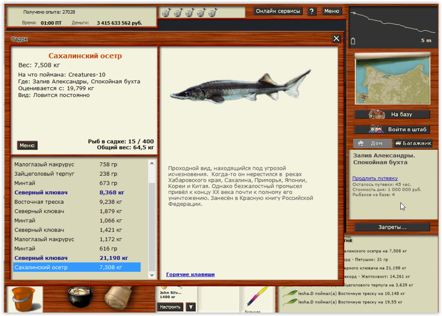Click the last flask icon in the top bar
This screenshot has width=442, height=316.
(213, 12)
